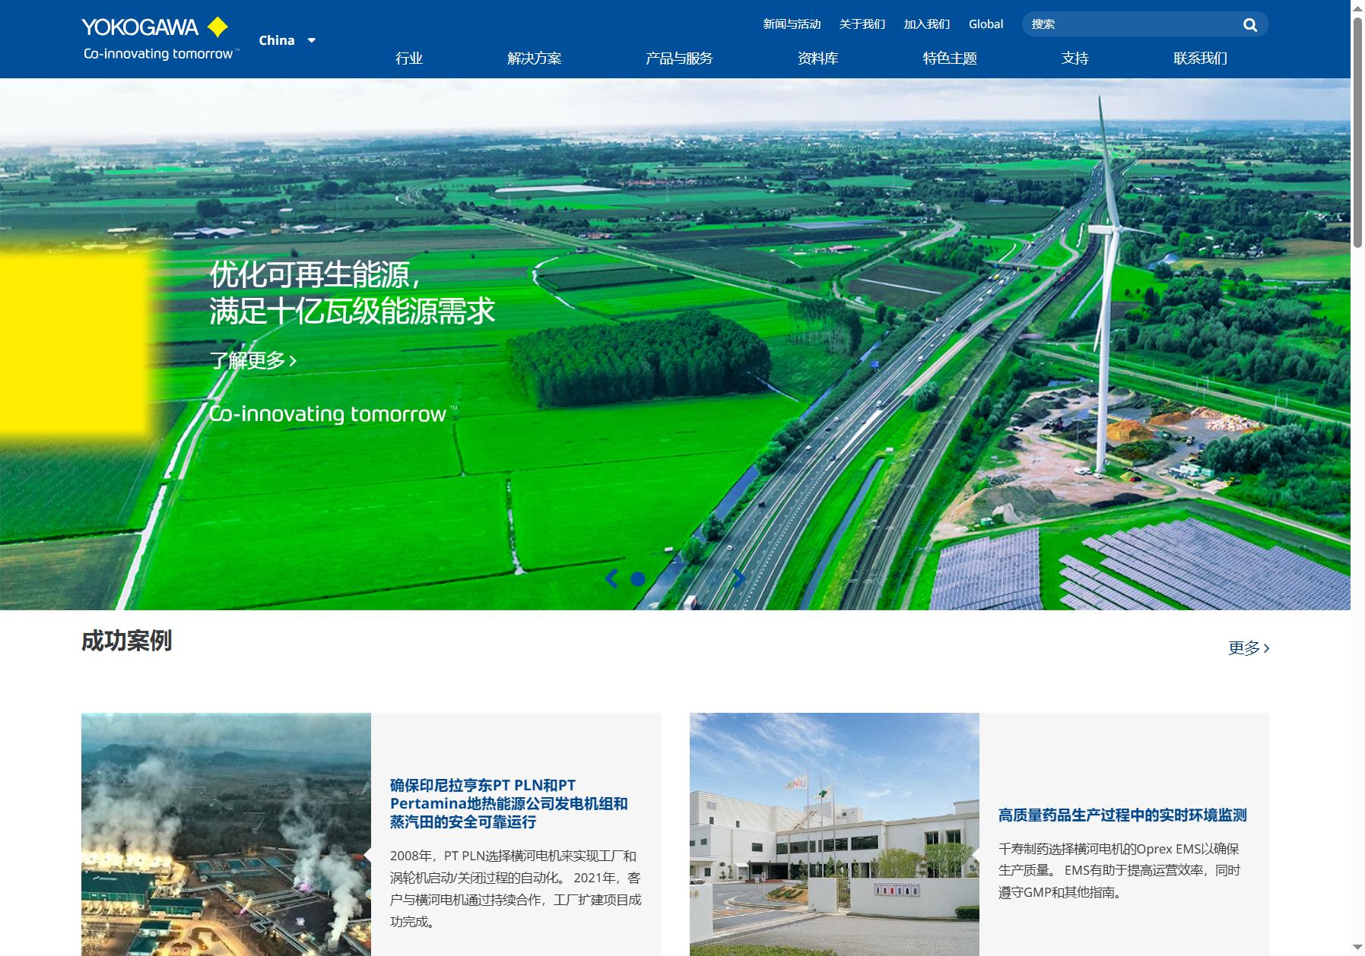This screenshot has width=1365, height=956.
Task: Open the PT PLN和PT Pertamina case title
Action: [509, 803]
